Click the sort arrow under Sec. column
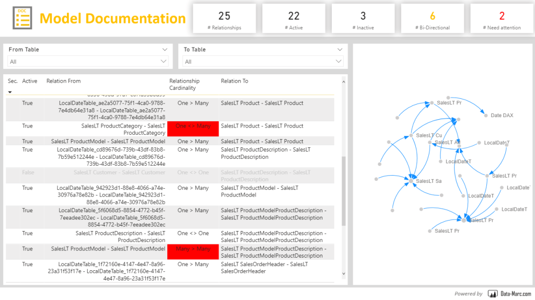The height and width of the screenshot is (300, 535). (x=10, y=92)
